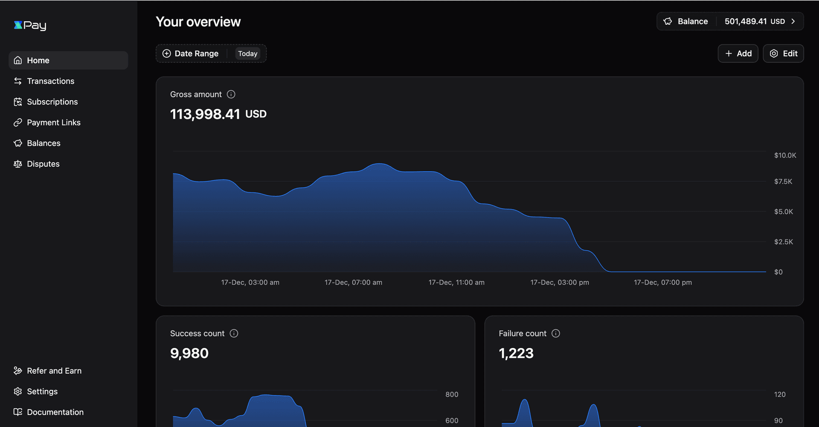This screenshot has width=819, height=427.
Task: Click the Edit button
Action: (x=783, y=54)
